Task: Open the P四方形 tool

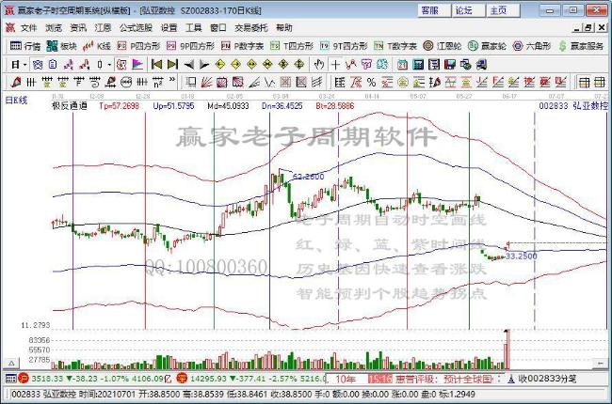Action: click(139, 46)
